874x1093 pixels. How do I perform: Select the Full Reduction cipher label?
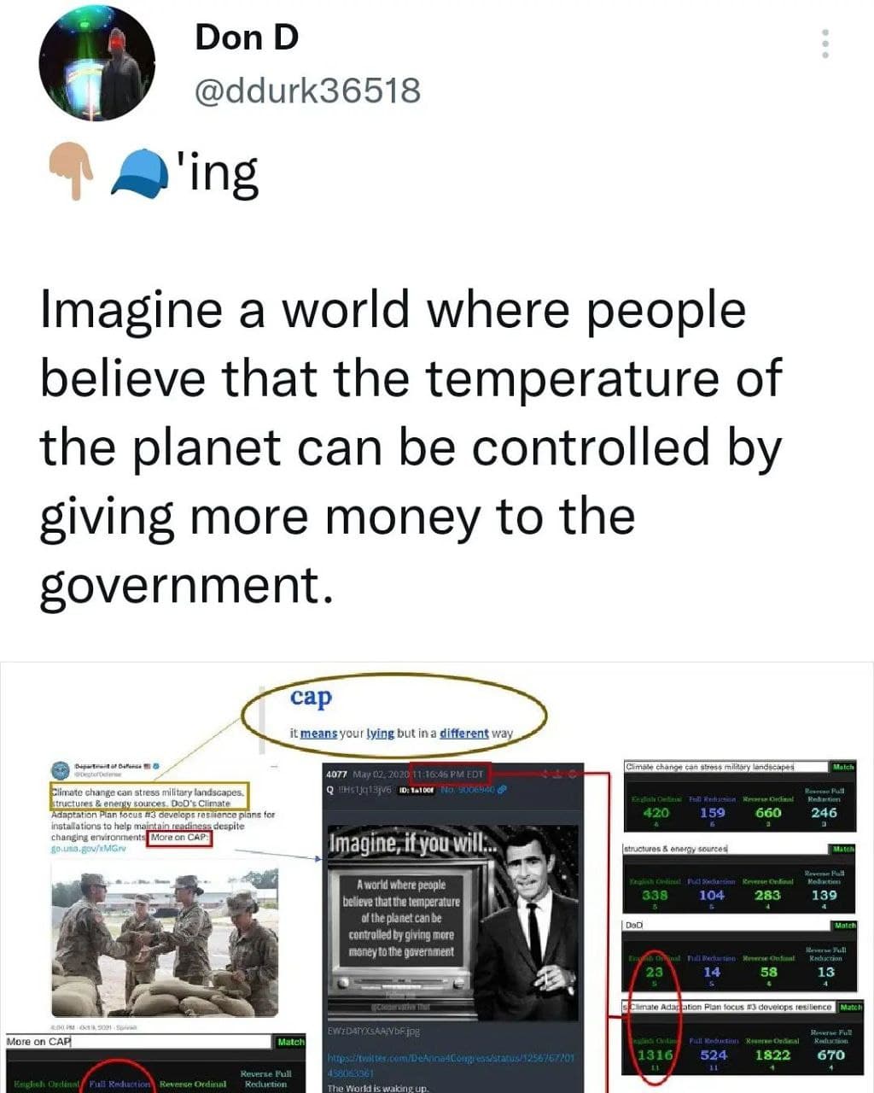click(x=119, y=1084)
